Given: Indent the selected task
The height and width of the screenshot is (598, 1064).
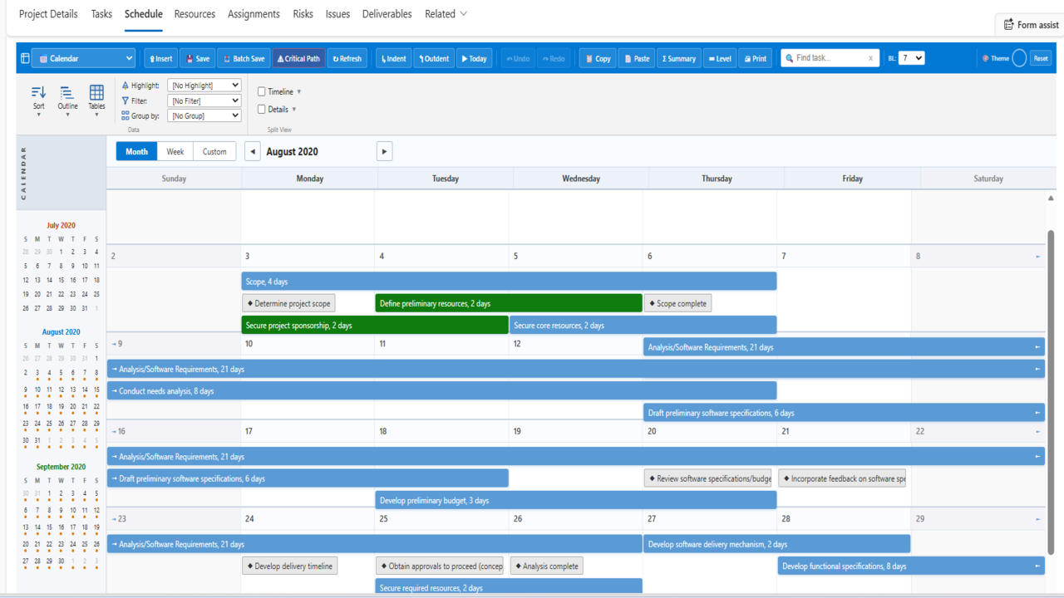Looking at the screenshot, I should [393, 59].
